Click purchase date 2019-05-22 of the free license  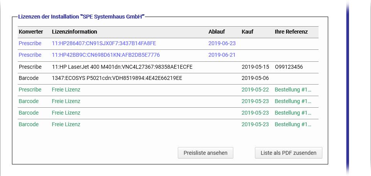255,90
